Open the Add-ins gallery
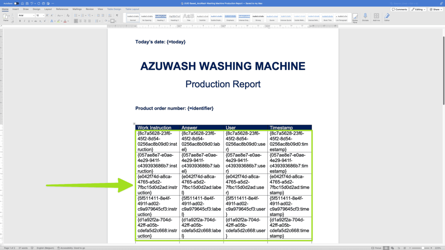The height and width of the screenshot is (250, 445). (376, 17)
